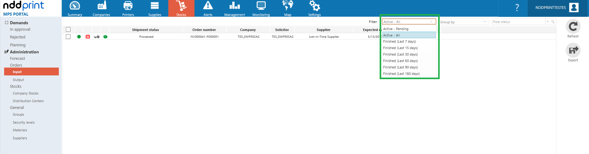
Task: Open the Summary dashboard icon
Action: [75, 6]
